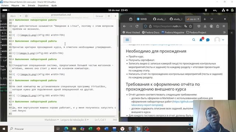Click the translate page icon
The width and height of the screenshot is (236, 132).
click(x=185, y=26)
